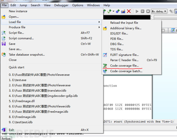Select Code coverage file... menu entry
The height and width of the screenshot is (140, 177).
(x=124, y=66)
